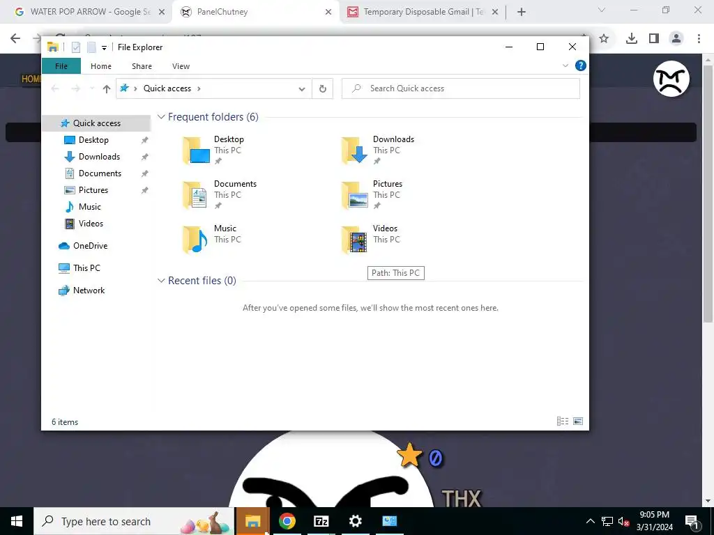714x535 pixels.
Task: Open the Documents folder in Frequent folders
Action: point(220,195)
